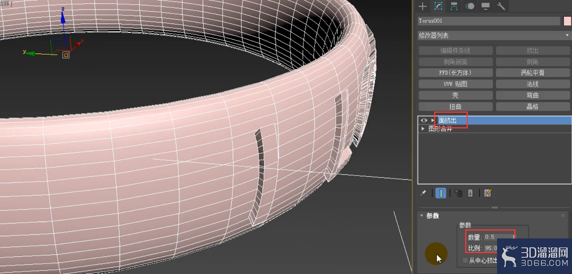Toggle the eye icon for 面挤出
The image size is (572, 274).
(424, 121)
